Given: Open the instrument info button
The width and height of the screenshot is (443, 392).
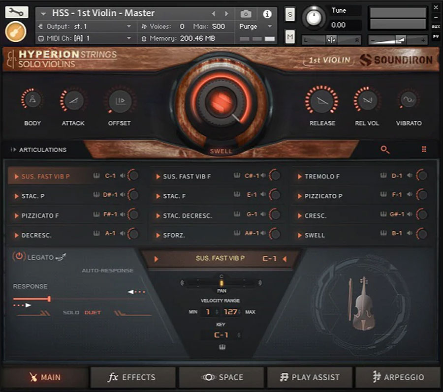Looking at the screenshot, I should [267, 14].
